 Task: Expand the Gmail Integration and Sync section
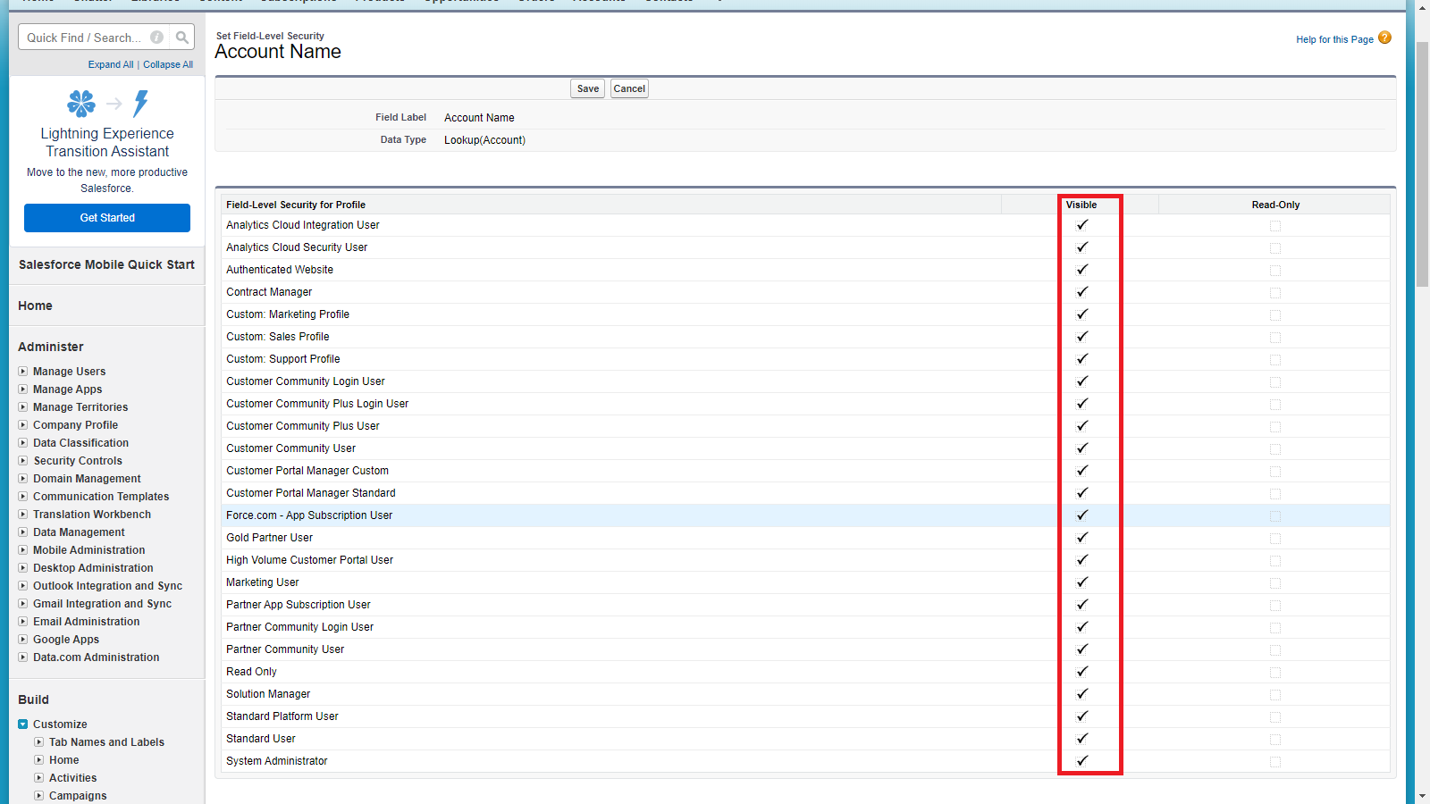click(x=23, y=604)
